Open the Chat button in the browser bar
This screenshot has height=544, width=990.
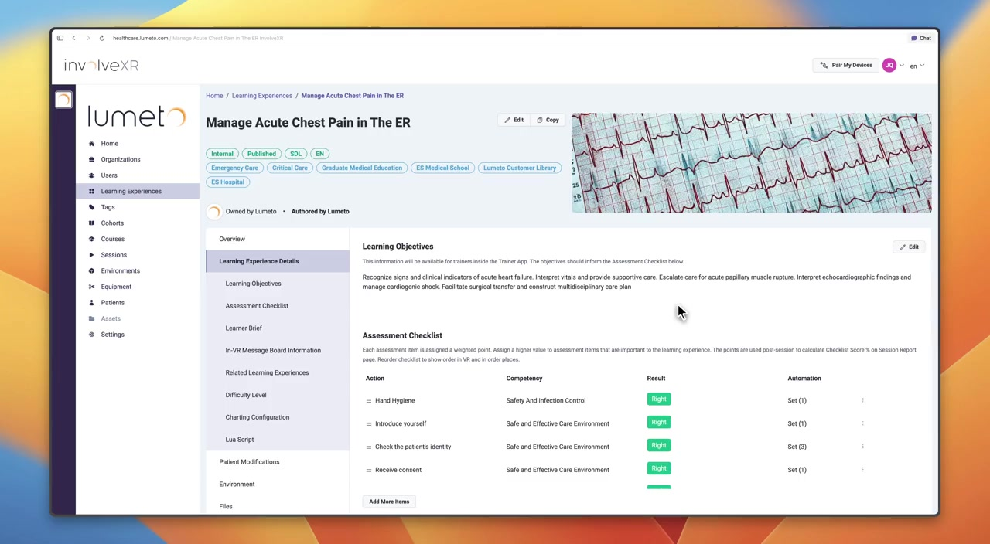pos(921,38)
